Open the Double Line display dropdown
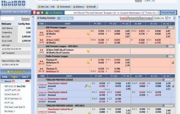The height and width of the screenshot is (114, 180). (x=160, y=18)
